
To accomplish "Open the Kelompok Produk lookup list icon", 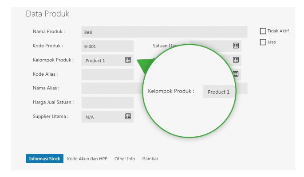I will click(x=128, y=60).
